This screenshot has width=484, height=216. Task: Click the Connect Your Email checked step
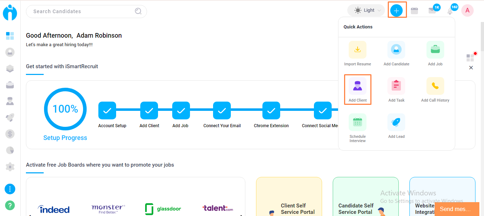click(x=222, y=110)
